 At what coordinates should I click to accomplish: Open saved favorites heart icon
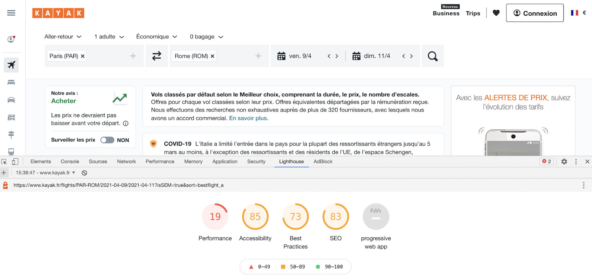click(x=496, y=13)
